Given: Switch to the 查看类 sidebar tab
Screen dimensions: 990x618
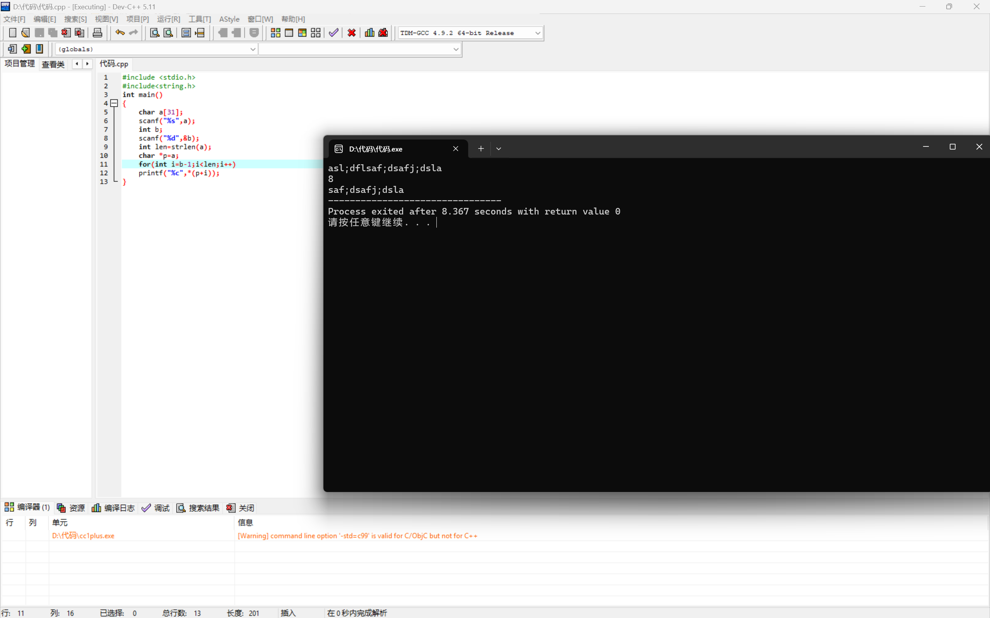Looking at the screenshot, I should pos(53,64).
